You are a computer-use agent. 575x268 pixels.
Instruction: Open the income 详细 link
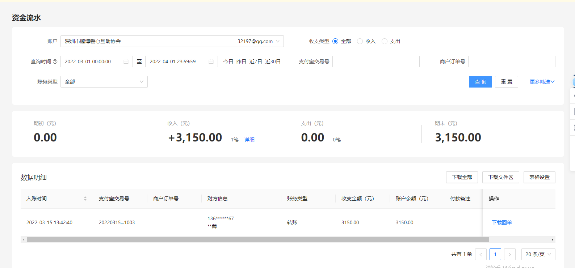click(249, 140)
